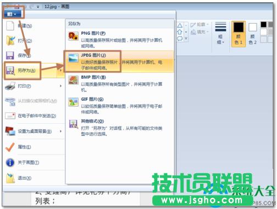Image resolution: width=277 pixels, height=209 pixels.
Task: Click 在电子邮件中发送 menu entry
Action: [x=34, y=116]
